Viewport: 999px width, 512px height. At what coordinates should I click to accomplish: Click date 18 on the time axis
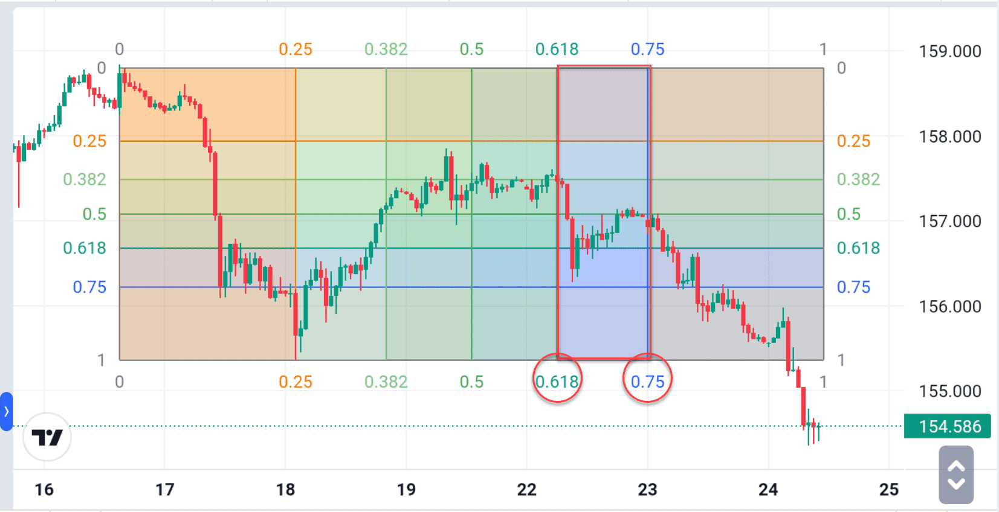click(285, 489)
